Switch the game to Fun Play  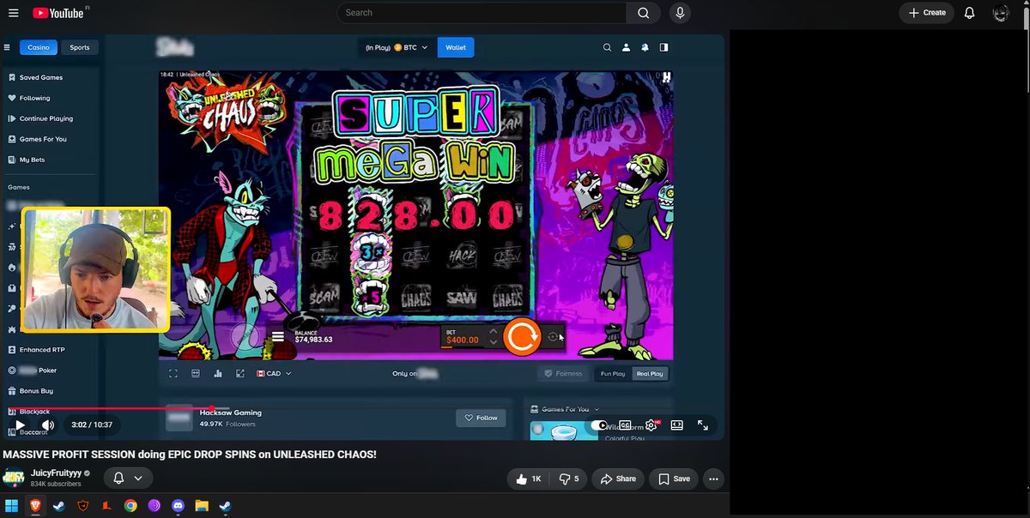[612, 374]
